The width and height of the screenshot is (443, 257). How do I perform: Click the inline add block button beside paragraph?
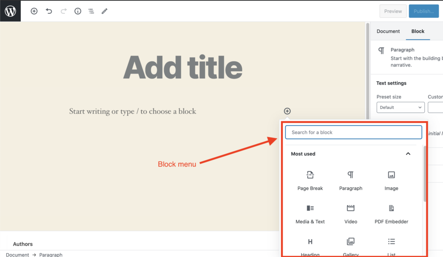point(287,111)
